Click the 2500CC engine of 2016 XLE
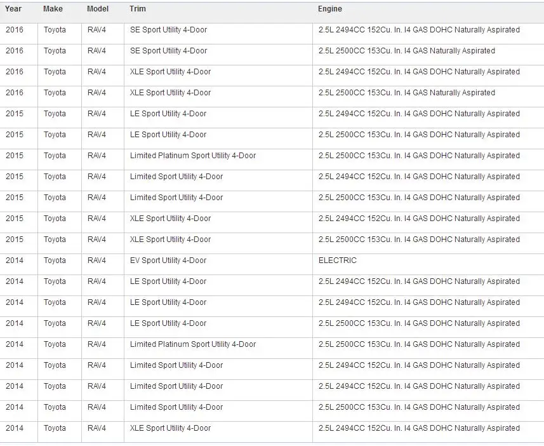Screen dimensions: 544x446 [407, 92]
